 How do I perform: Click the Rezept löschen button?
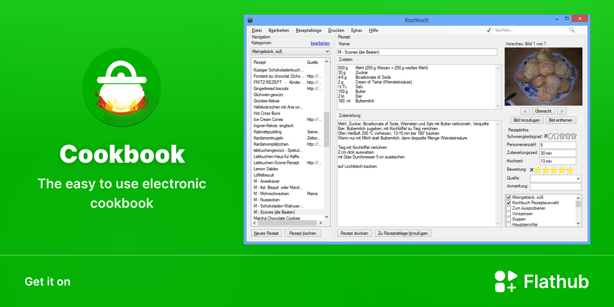coord(302,233)
